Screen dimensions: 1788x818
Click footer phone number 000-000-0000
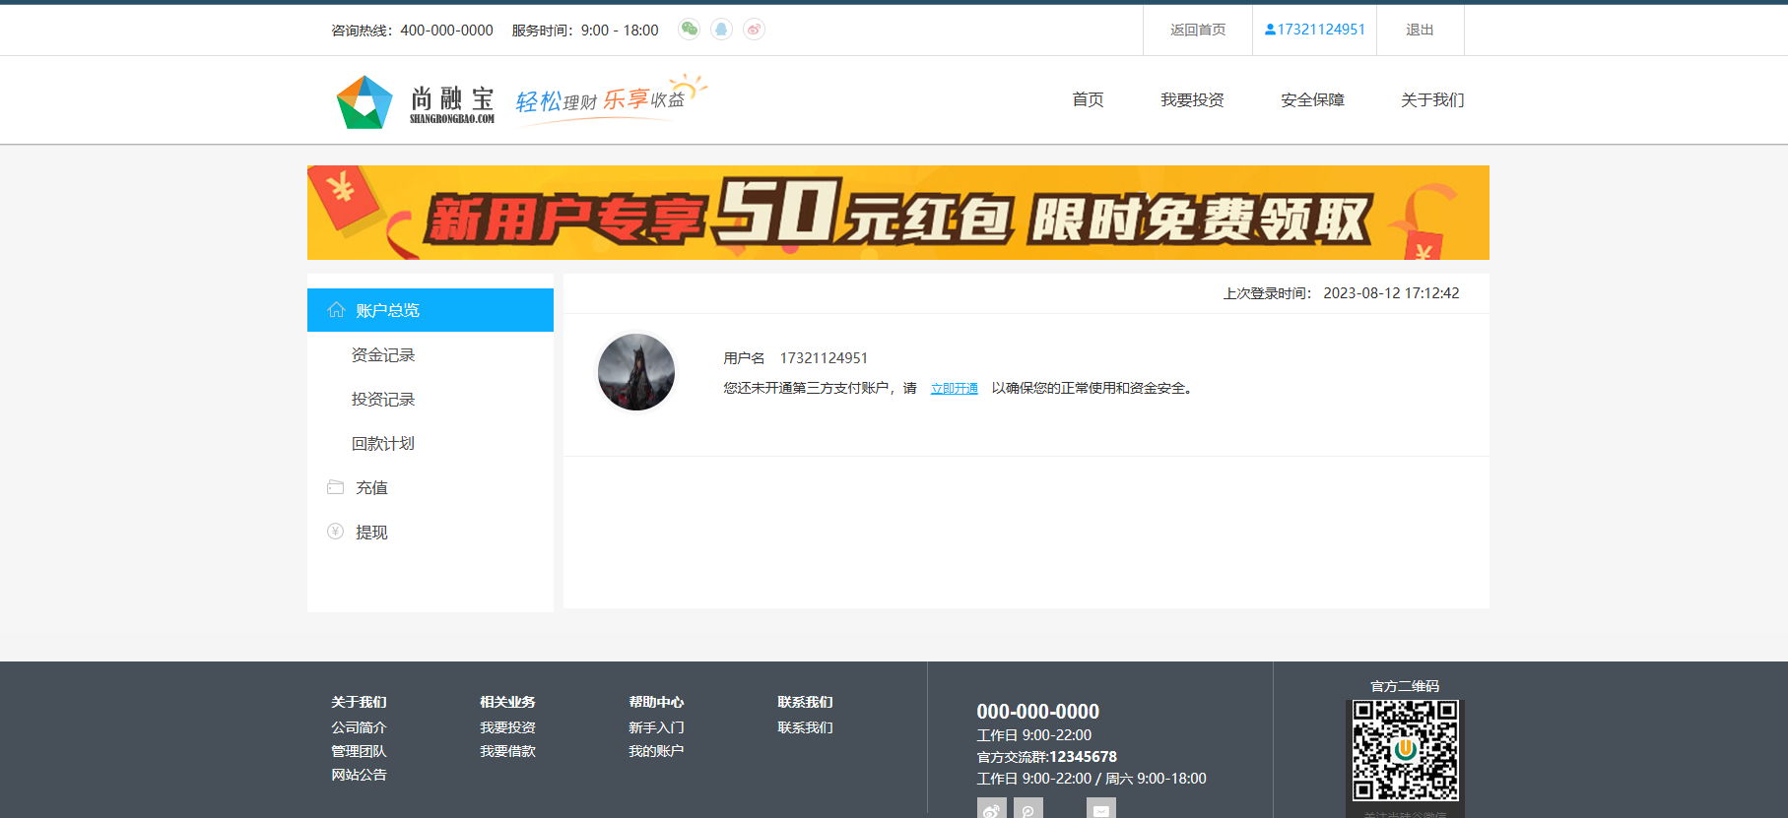coord(1037,712)
